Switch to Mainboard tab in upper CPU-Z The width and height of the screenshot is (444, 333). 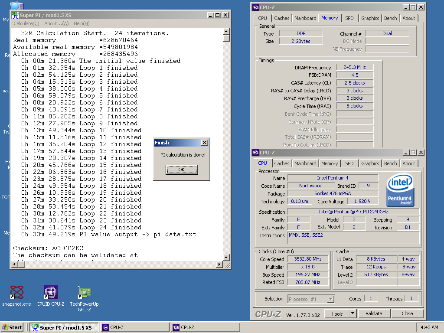[x=305, y=18]
